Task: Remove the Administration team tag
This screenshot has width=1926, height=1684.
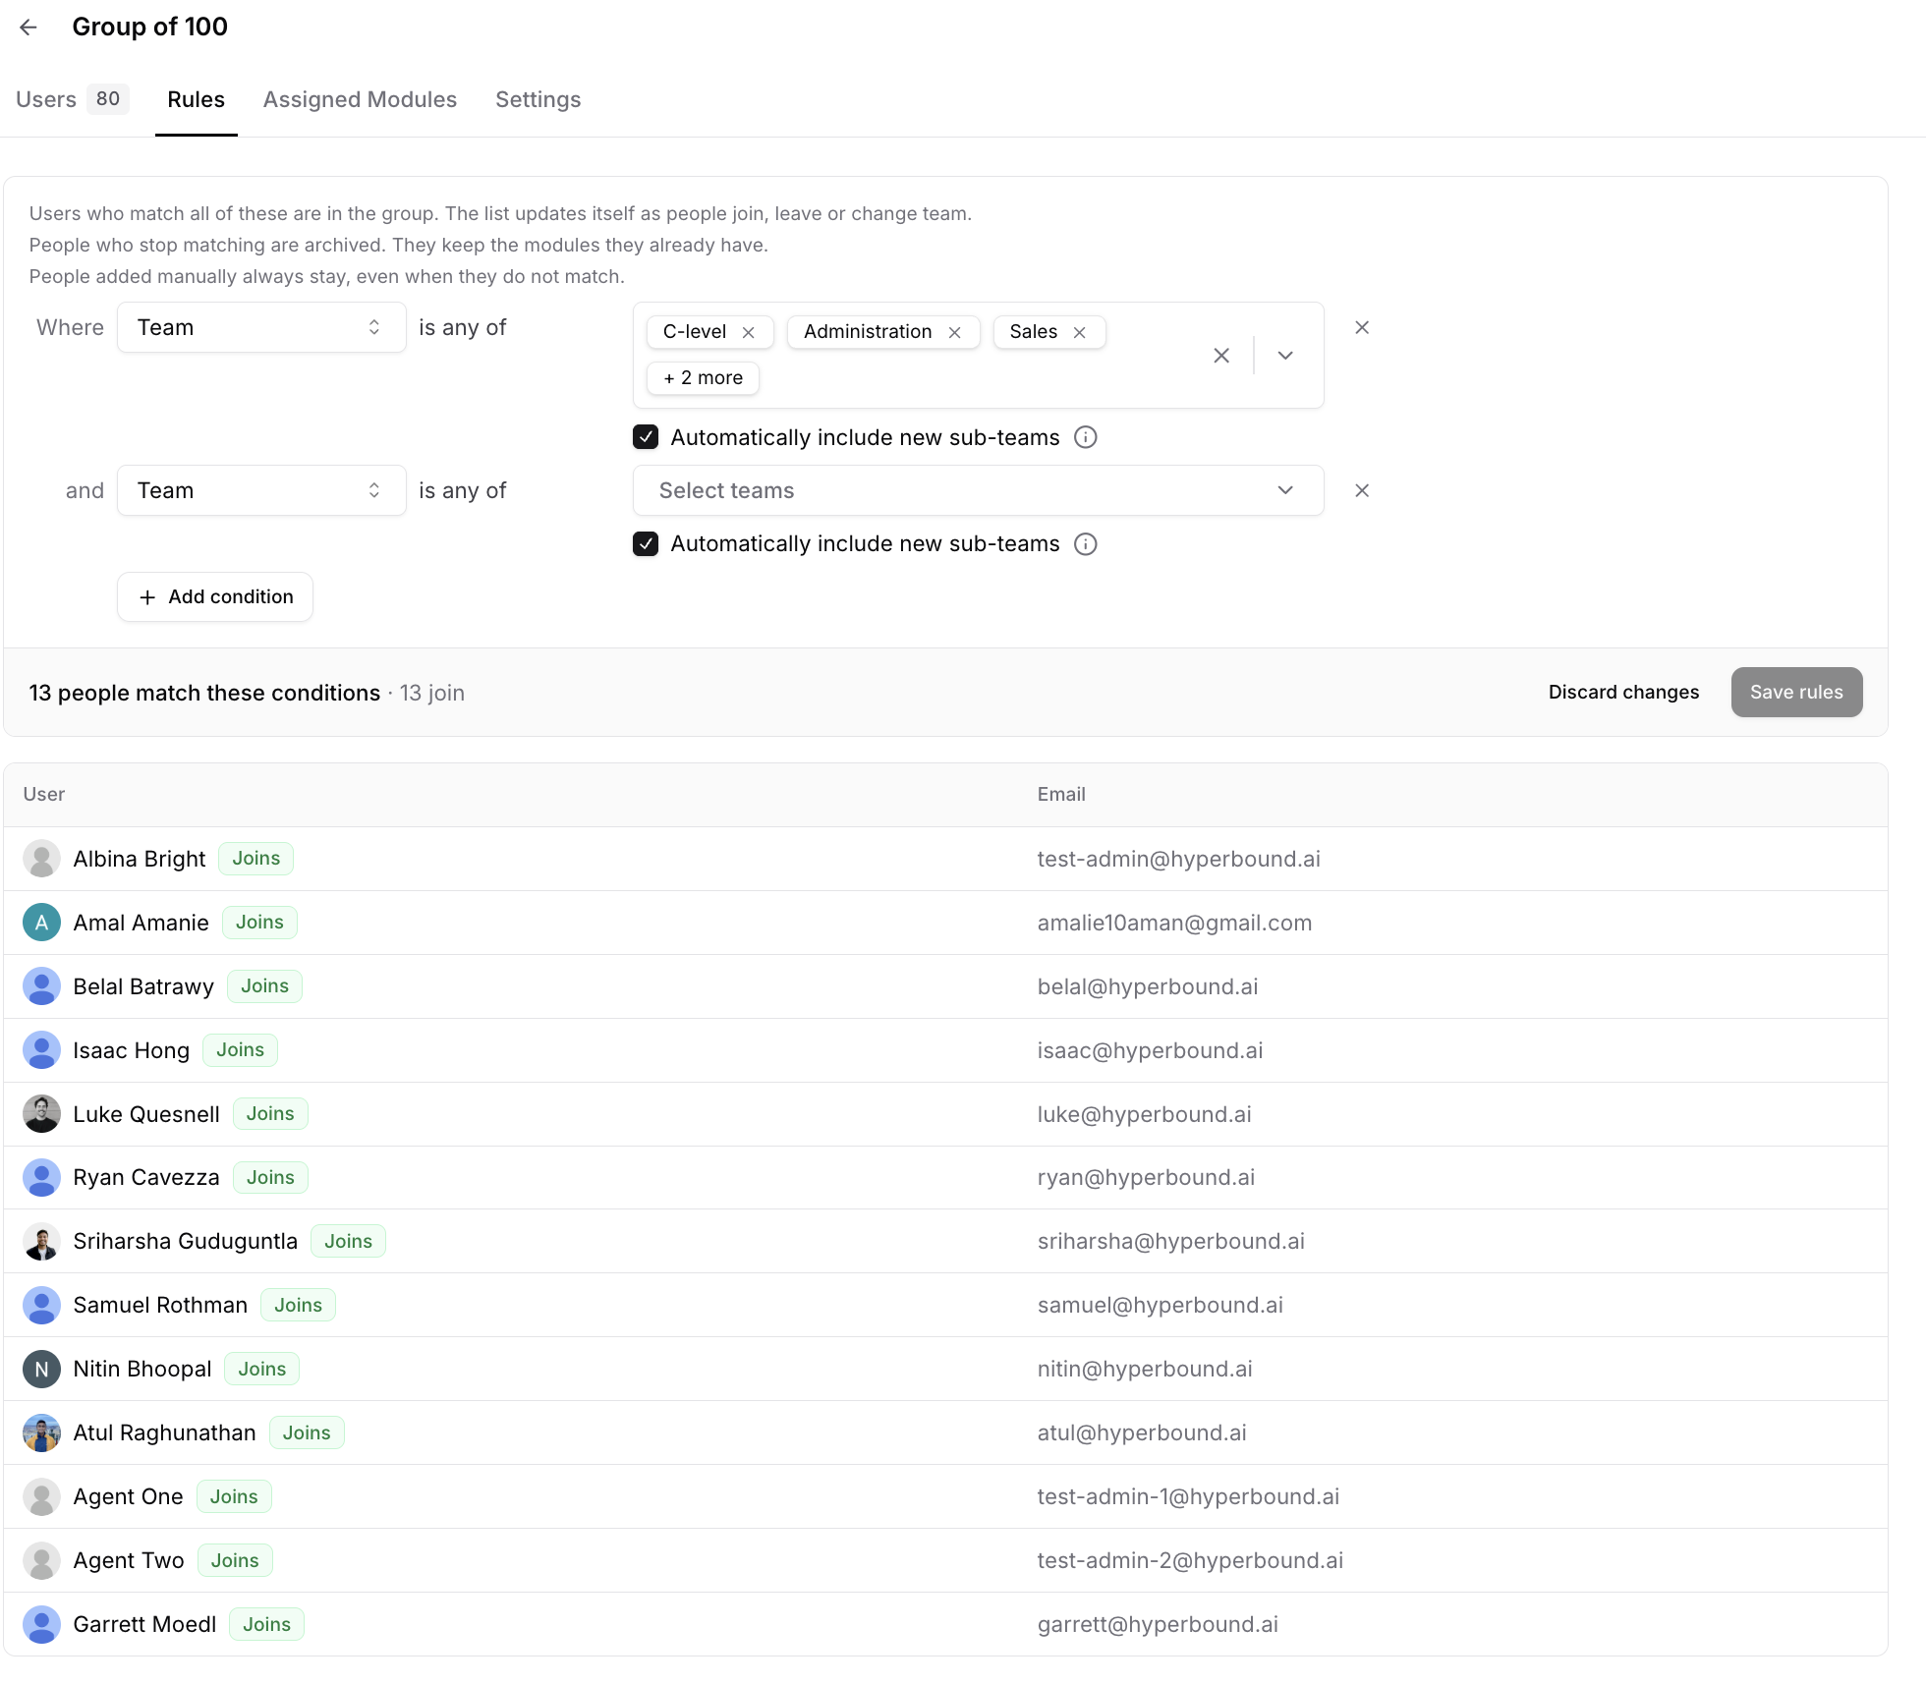Action: coord(954,333)
